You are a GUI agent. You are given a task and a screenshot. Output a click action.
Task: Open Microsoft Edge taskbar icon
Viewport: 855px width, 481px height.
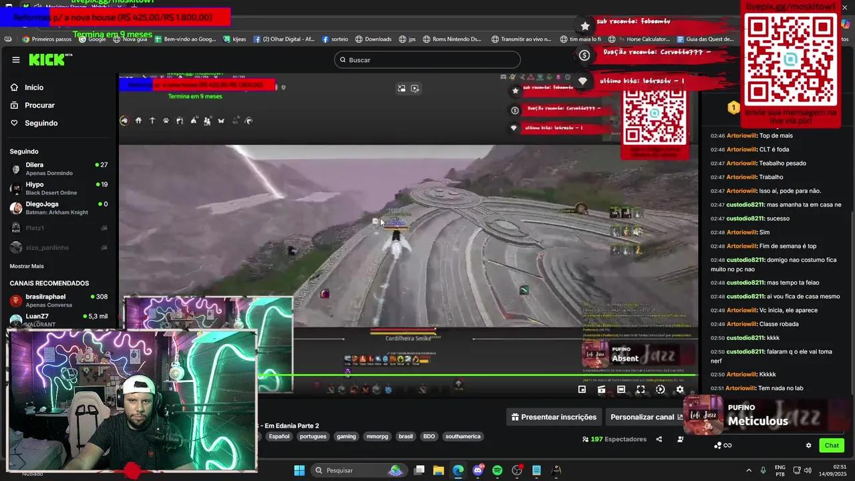click(458, 470)
